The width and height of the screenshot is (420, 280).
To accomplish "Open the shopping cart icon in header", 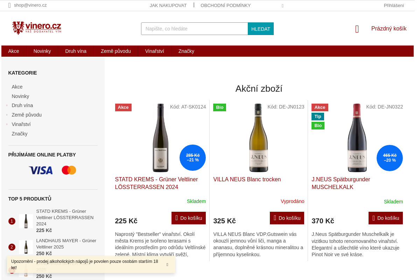I will (x=357, y=29).
